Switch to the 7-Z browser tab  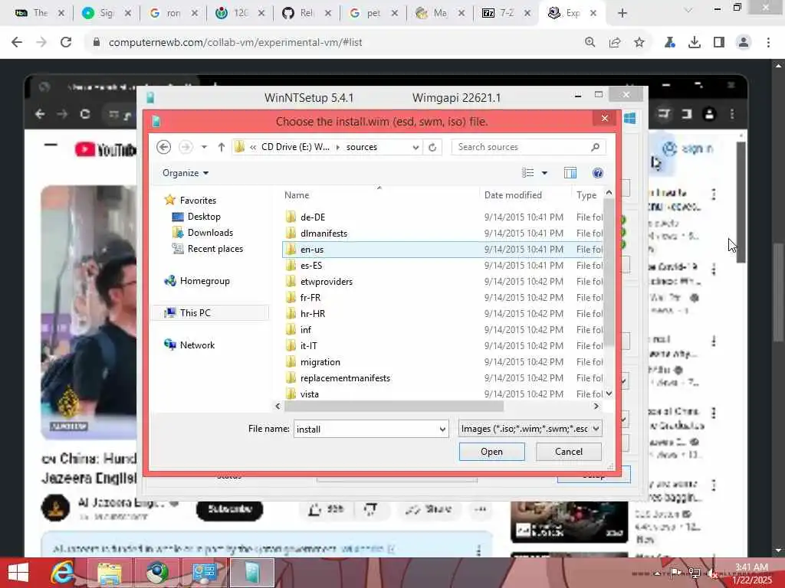click(504, 13)
